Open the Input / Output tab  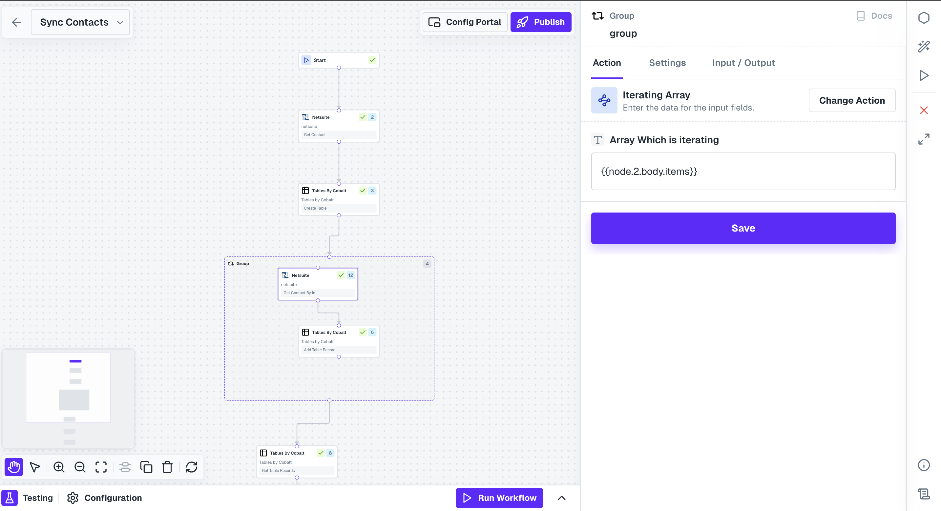[x=743, y=62]
